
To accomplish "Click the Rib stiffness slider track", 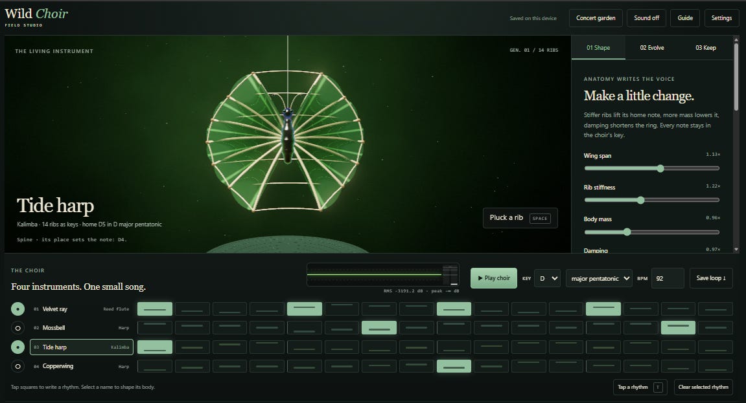I will (652, 201).
